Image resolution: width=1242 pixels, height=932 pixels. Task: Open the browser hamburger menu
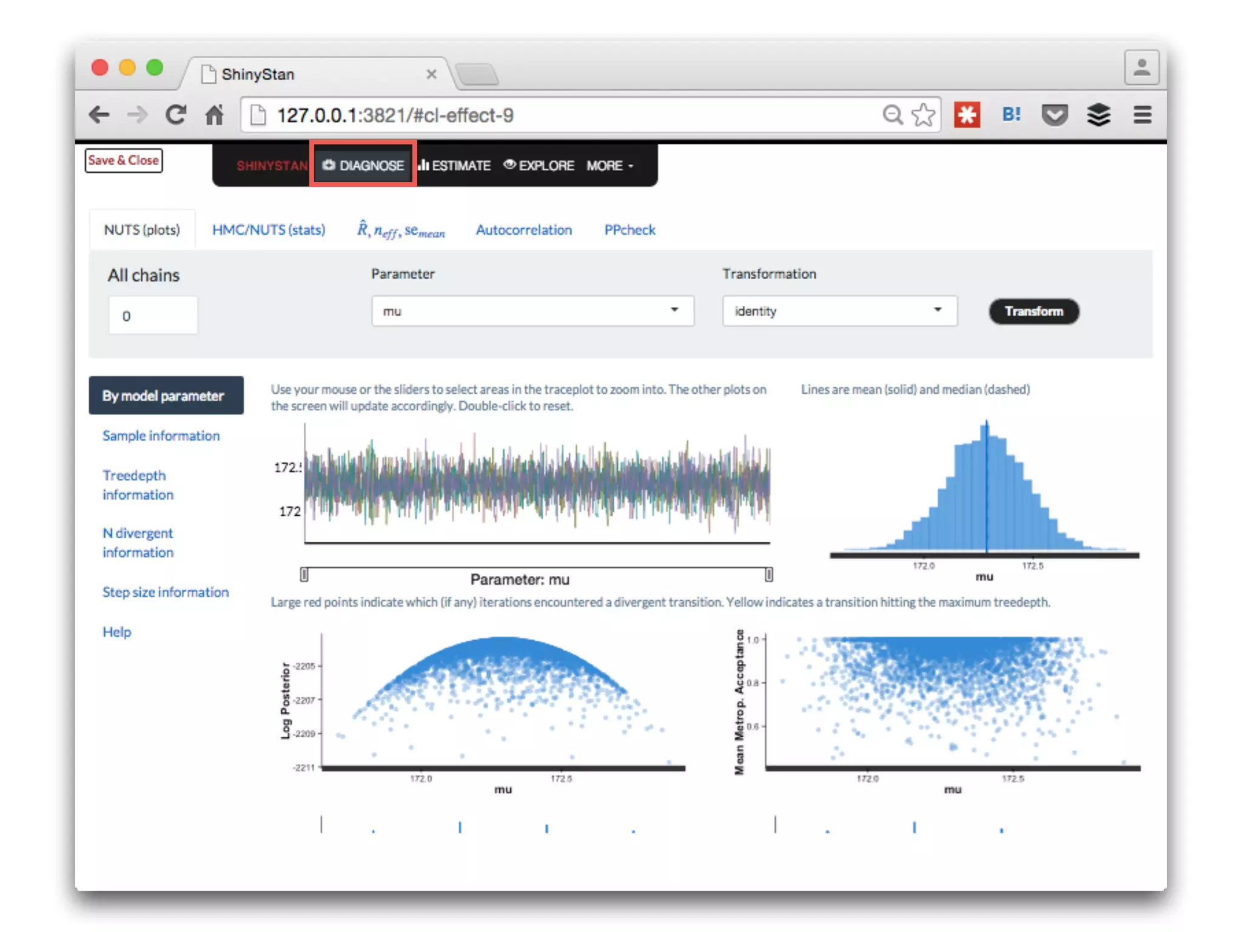click(1142, 115)
